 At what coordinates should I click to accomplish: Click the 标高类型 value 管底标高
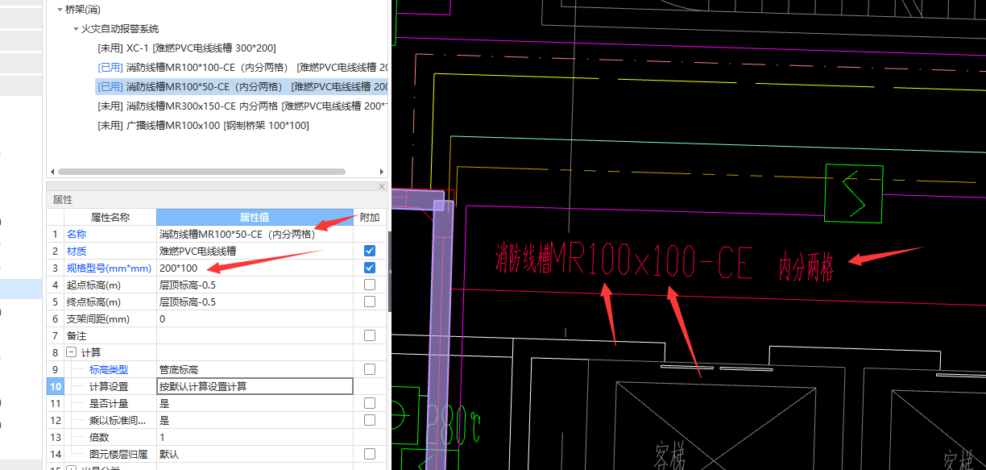[255, 369]
